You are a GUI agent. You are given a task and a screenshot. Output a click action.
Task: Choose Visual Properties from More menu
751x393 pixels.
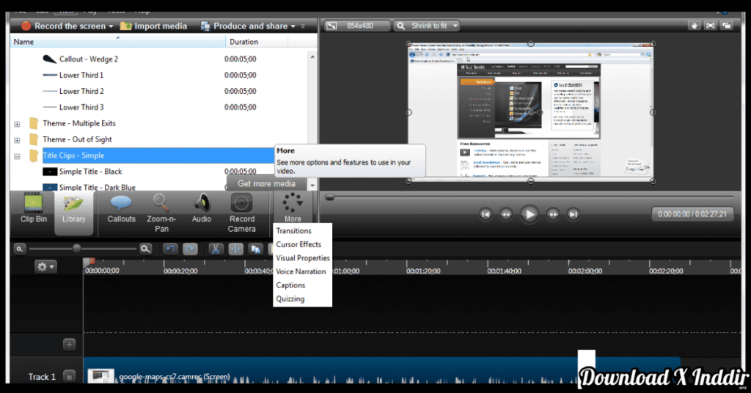click(x=303, y=258)
